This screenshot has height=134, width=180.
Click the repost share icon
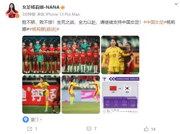(30, 129)
